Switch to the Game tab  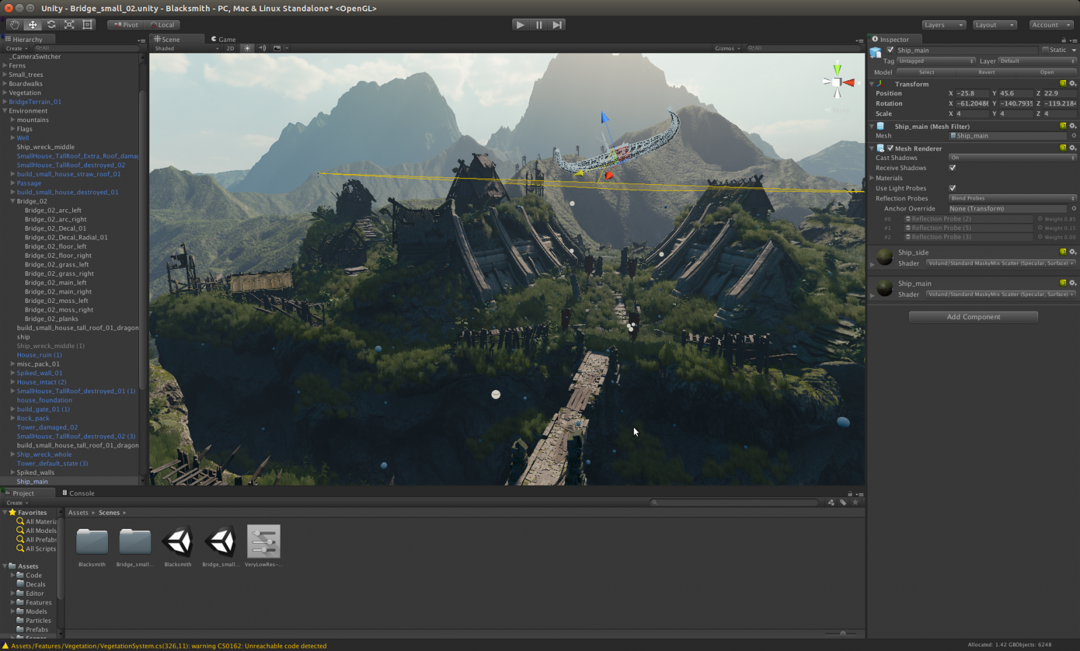(223, 39)
